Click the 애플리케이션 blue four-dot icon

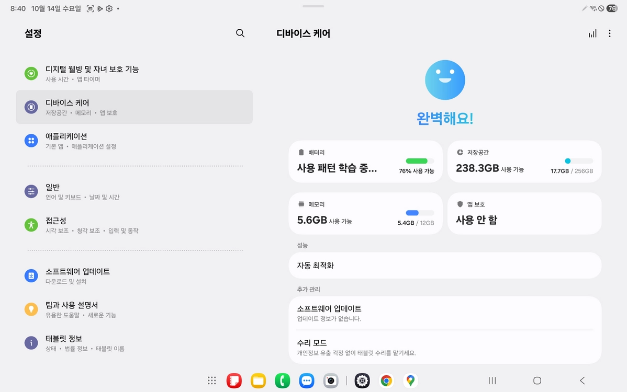[31, 141]
